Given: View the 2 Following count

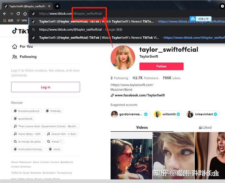Looking at the screenshot, I should coord(119,78).
